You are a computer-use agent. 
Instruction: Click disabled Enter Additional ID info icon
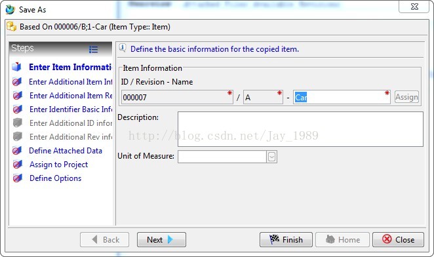click(x=18, y=123)
